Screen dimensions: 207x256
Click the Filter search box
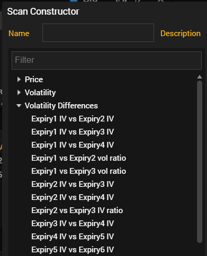[106, 60]
